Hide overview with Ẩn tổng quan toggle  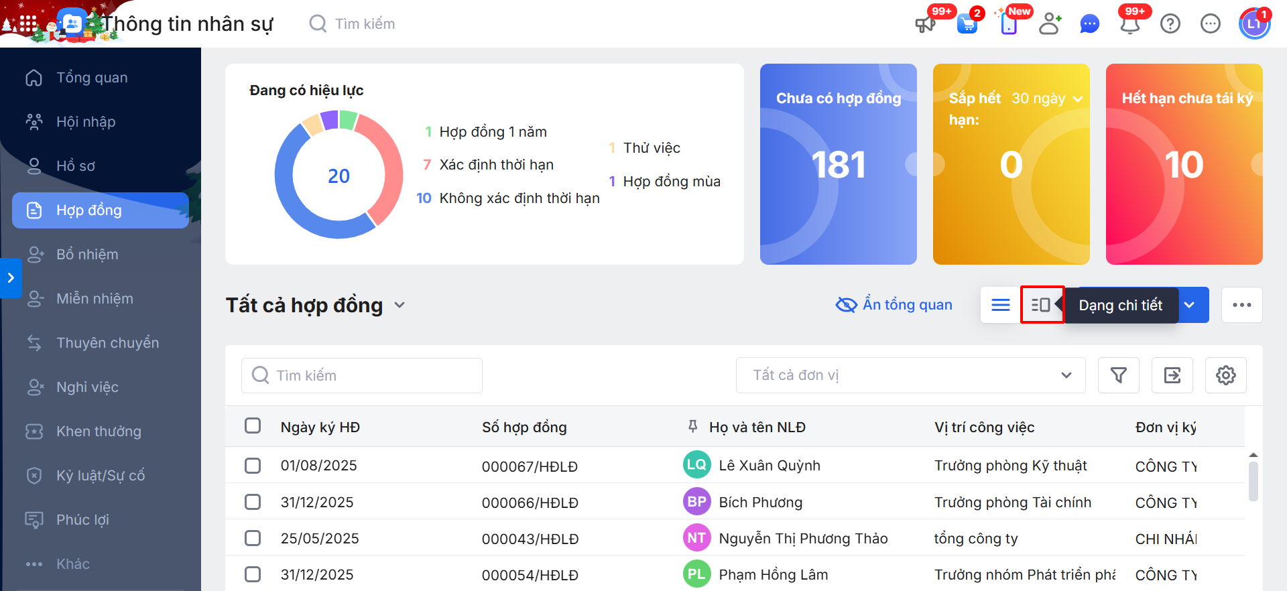coord(894,305)
